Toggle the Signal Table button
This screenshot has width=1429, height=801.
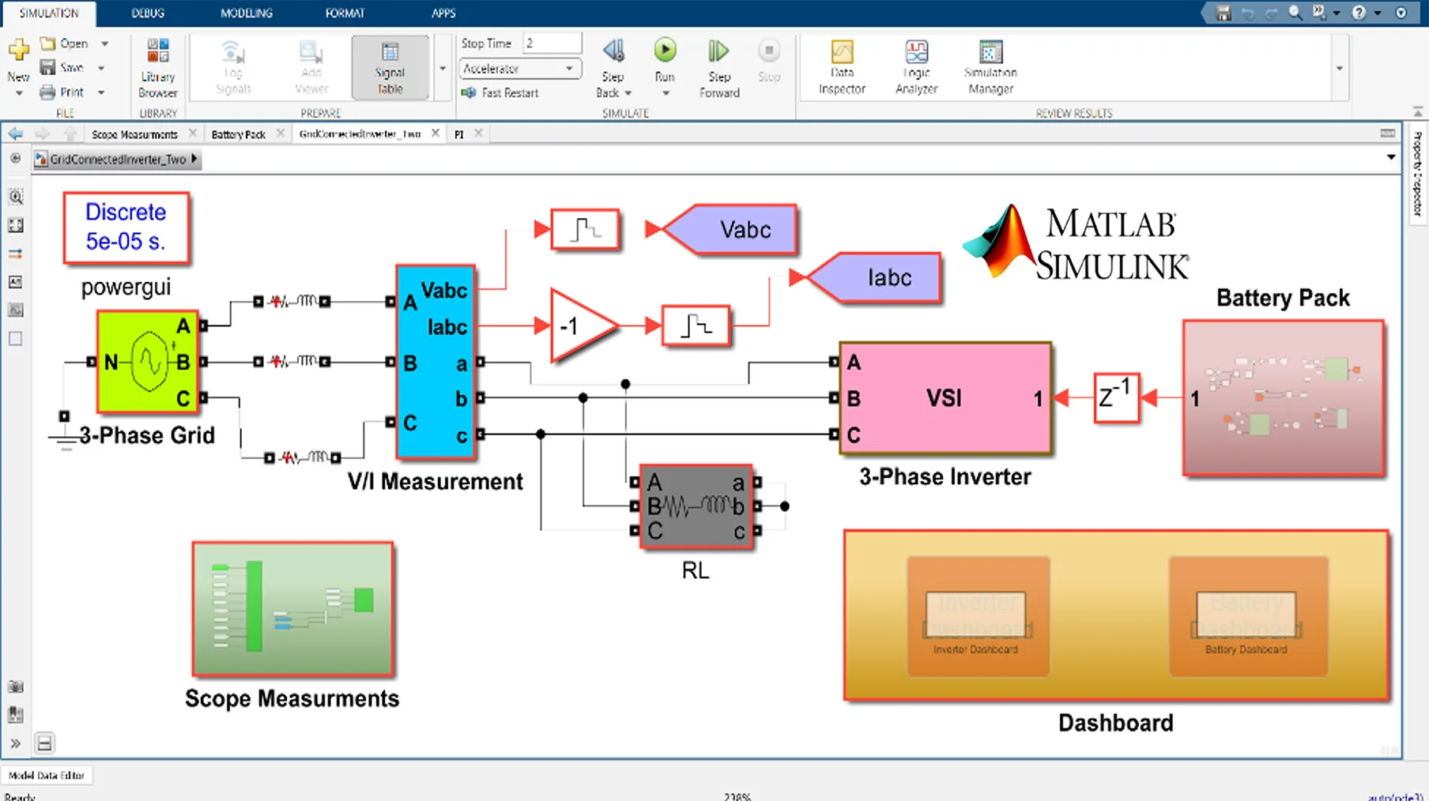pos(390,68)
